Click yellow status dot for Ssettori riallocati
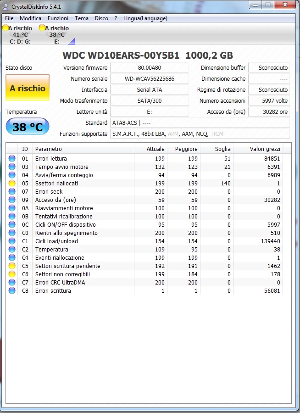This screenshot has height=413, width=300. click(12, 183)
